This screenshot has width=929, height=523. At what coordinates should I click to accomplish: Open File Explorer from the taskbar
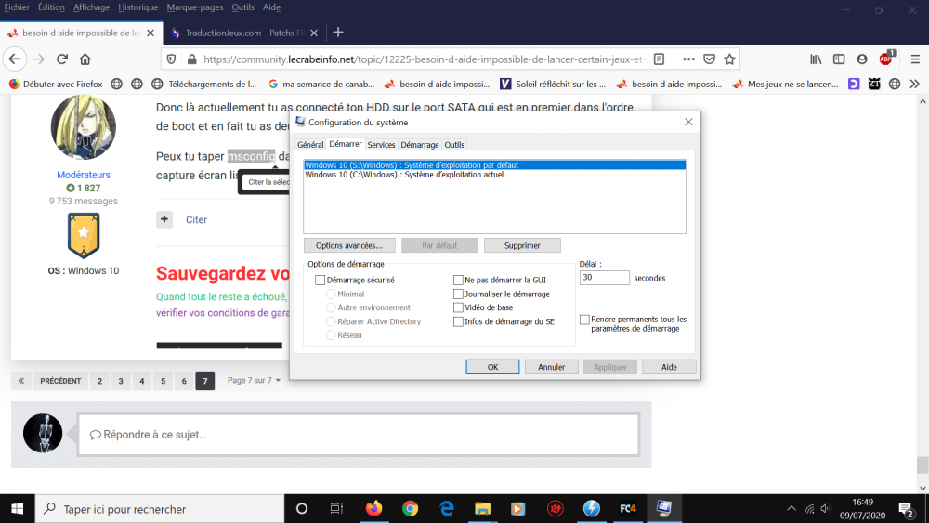pyautogui.click(x=483, y=509)
